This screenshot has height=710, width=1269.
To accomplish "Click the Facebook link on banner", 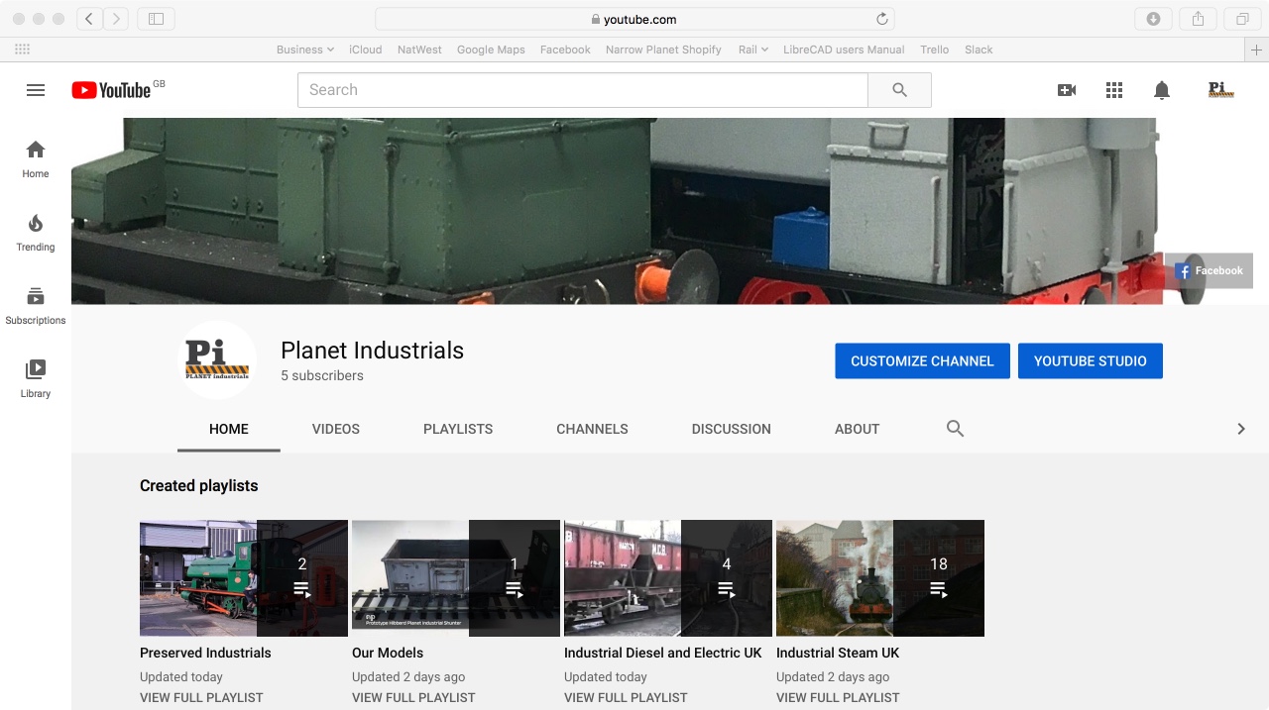I will coord(1209,270).
